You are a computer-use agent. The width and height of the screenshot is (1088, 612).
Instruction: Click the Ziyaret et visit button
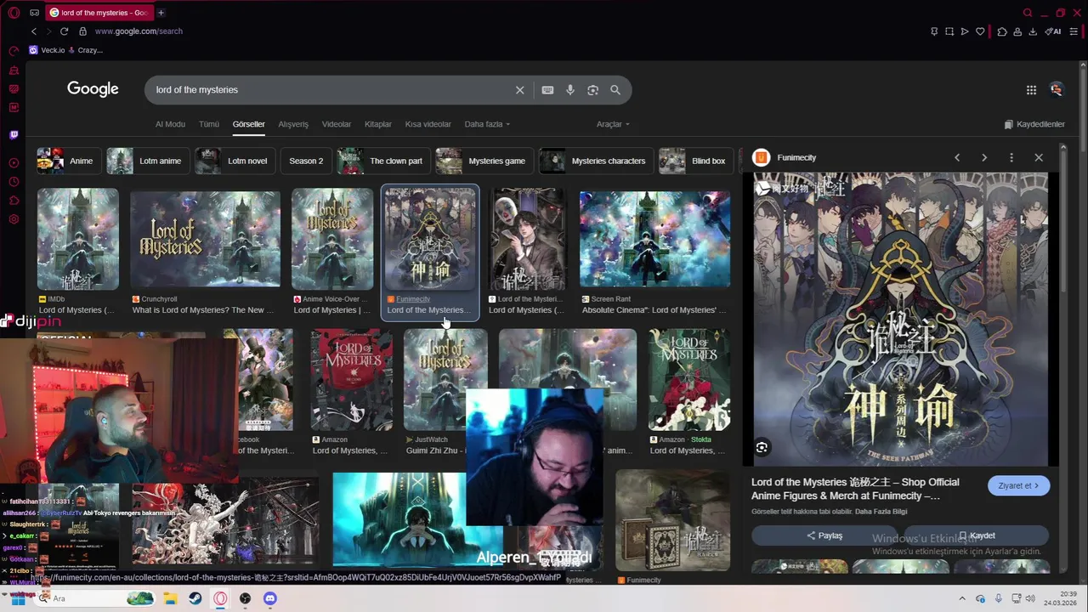click(x=1018, y=485)
